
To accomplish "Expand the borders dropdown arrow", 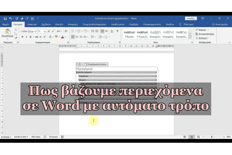I will click(x=109, y=37).
